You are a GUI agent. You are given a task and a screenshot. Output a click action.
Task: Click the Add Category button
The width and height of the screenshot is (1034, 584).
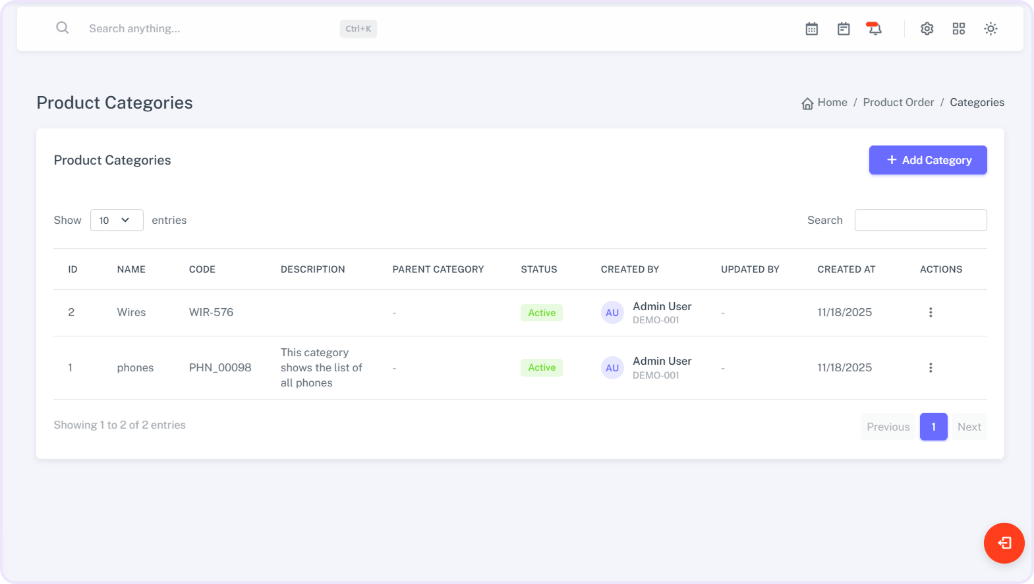tap(927, 160)
